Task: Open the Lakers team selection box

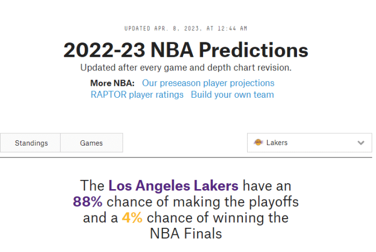Action: tap(309, 143)
